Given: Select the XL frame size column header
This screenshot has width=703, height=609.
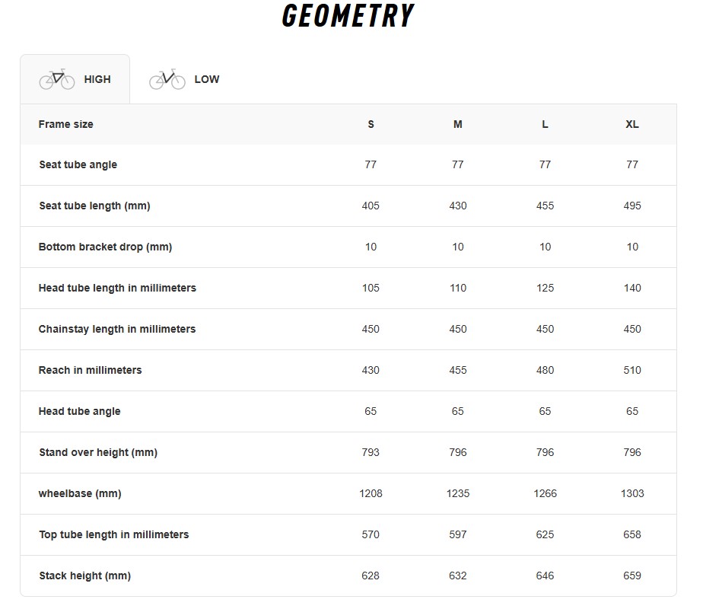Looking at the screenshot, I should 632,124.
